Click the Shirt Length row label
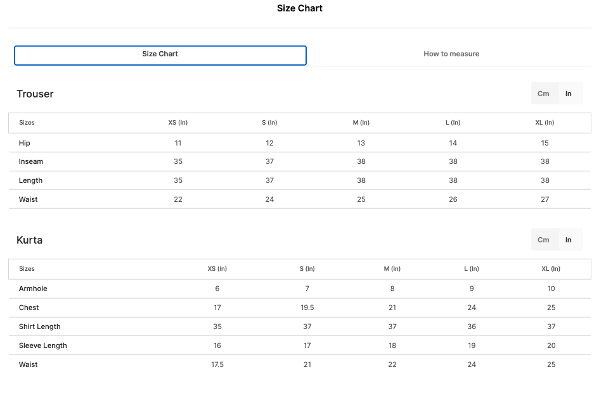The height and width of the screenshot is (398, 599). (40, 326)
